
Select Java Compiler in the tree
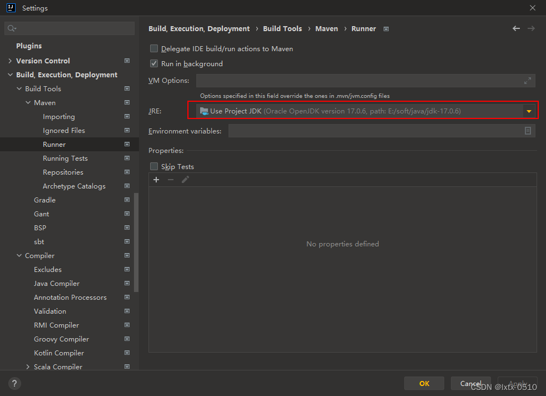(x=57, y=284)
